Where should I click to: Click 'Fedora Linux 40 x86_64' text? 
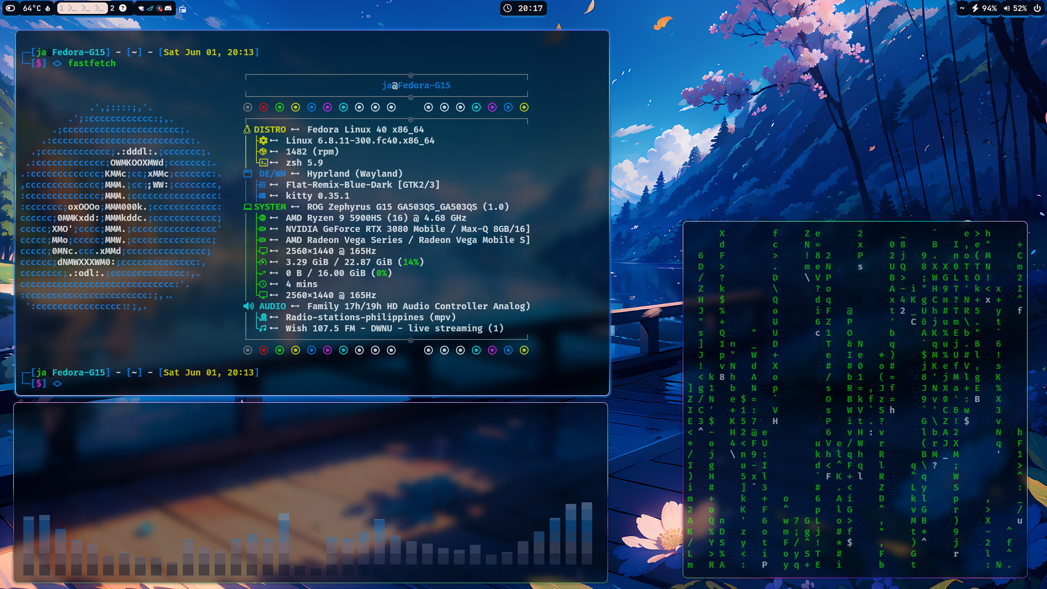[365, 129]
